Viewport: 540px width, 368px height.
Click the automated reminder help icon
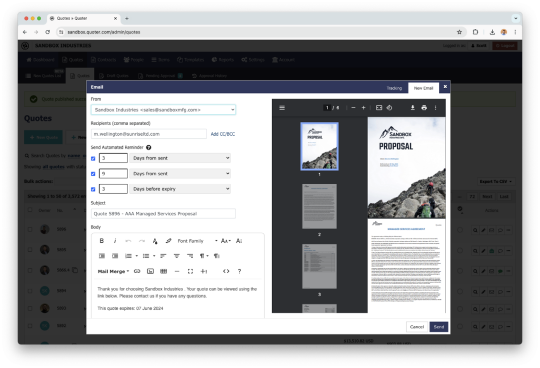point(149,147)
